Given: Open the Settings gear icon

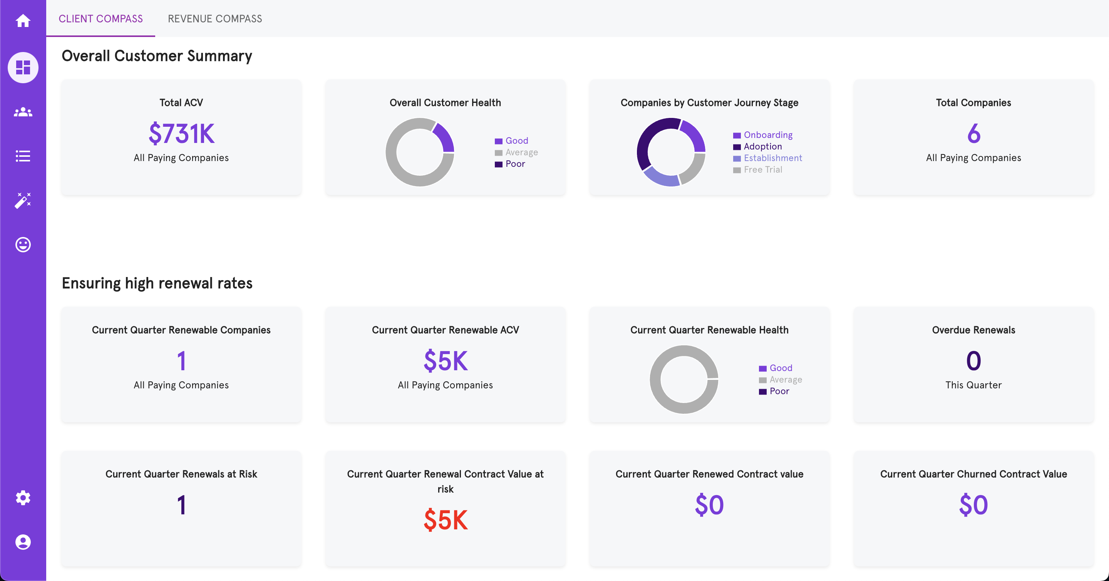Looking at the screenshot, I should point(23,497).
